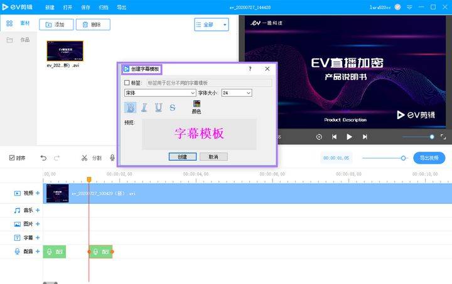Expand the 宋体 font dropdown
Image resolution: width=452 pixels, height=284 pixels.
(x=193, y=93)
